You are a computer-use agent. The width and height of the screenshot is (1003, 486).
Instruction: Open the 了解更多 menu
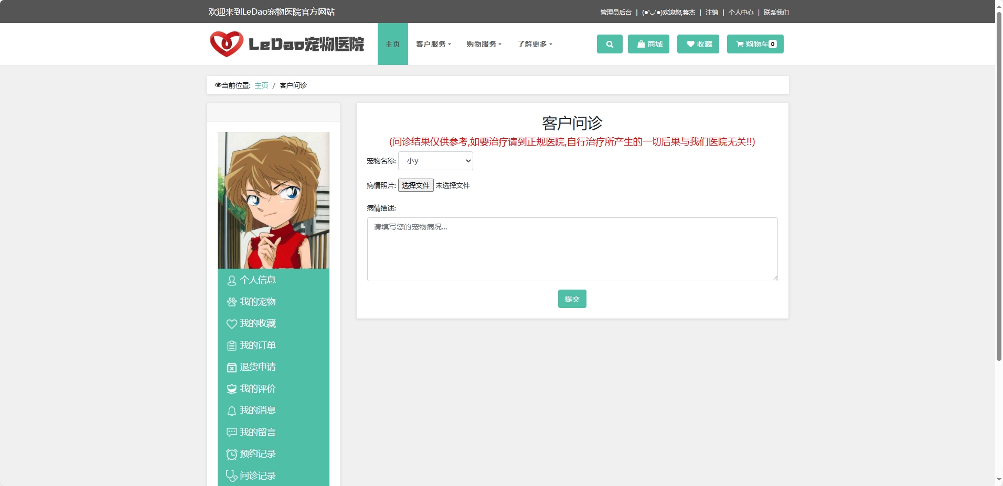click(x=534, y=44)
